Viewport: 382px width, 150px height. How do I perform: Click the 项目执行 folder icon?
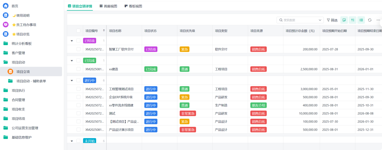[x=5, y=90]
